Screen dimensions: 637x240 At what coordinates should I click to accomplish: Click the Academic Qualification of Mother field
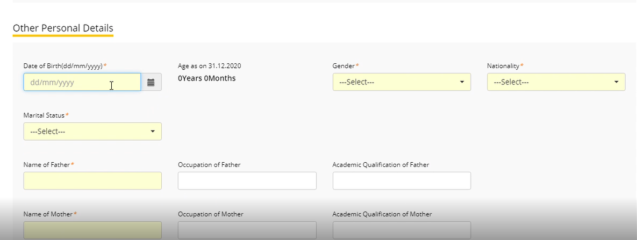click(402, 230)
